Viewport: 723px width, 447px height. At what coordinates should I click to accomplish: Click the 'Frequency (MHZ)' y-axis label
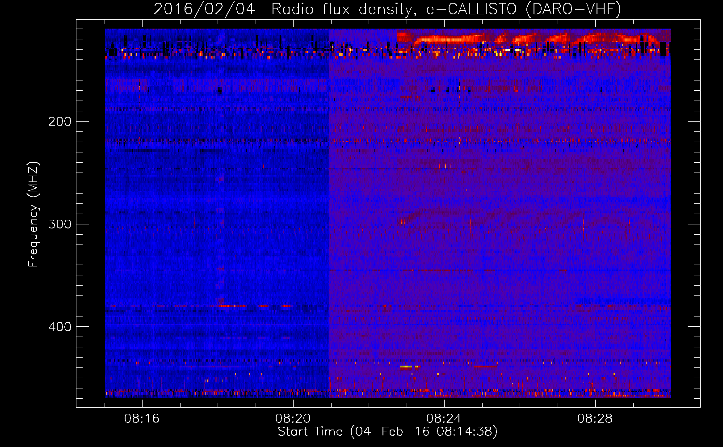[34, 214]
